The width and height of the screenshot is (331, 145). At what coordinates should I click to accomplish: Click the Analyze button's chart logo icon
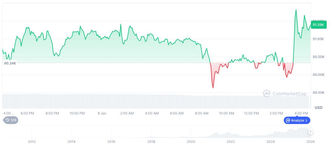point(288,120)
